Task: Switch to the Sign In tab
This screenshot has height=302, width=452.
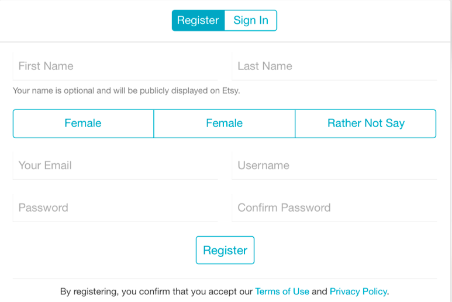Action: 250,20
